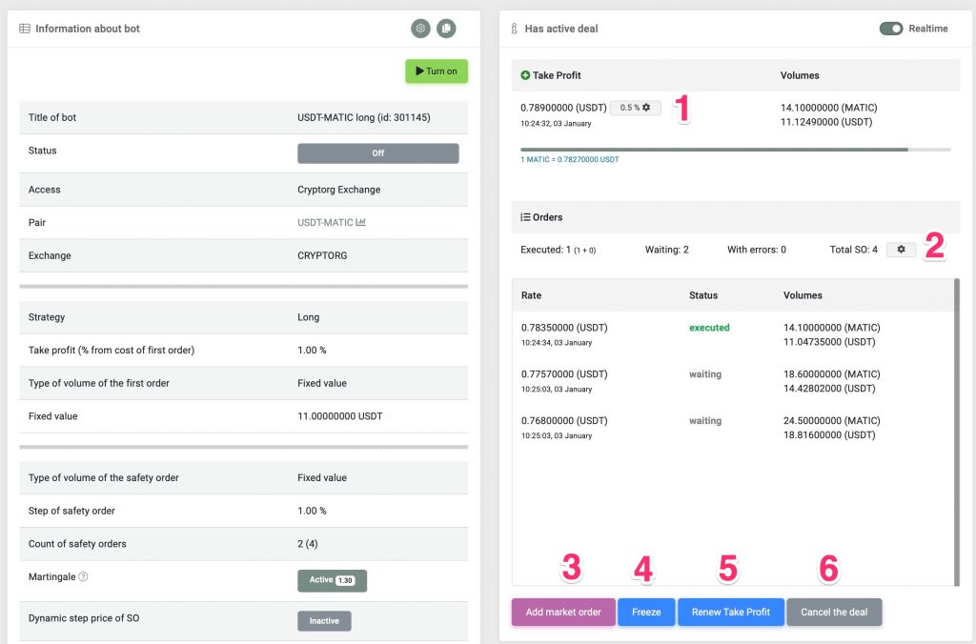Click the 11.12490000 (USDT) take profit volume

point(826,122)
